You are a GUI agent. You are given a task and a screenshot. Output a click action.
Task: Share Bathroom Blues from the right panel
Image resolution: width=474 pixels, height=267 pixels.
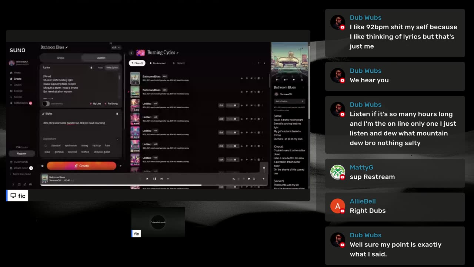pos(302,79)
